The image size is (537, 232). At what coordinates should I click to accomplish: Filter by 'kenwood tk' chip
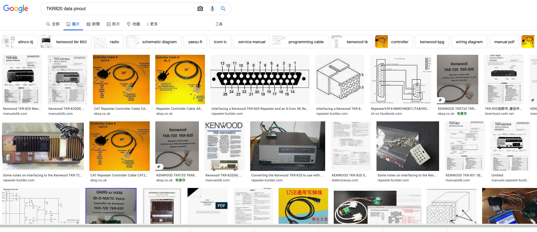click(x=352, y=42)
